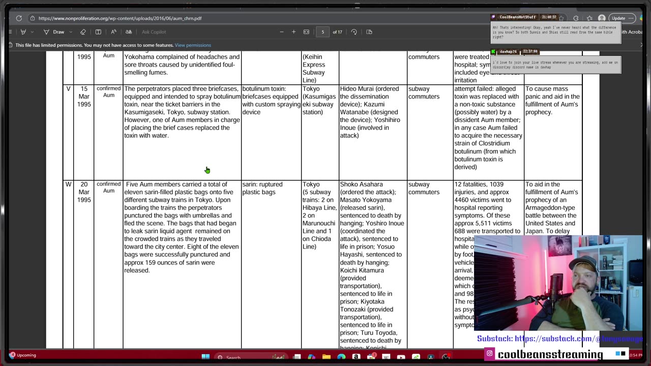651x366 pixels.
Task: Expand Draw pen options dropdown
Action: 71,32
